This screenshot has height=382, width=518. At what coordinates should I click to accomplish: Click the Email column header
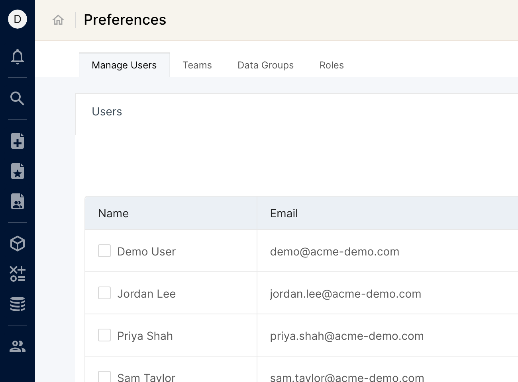point(387,213)
